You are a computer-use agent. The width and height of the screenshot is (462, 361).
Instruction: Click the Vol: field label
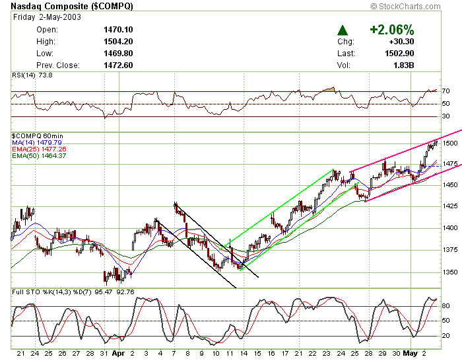tap(344, 65)
